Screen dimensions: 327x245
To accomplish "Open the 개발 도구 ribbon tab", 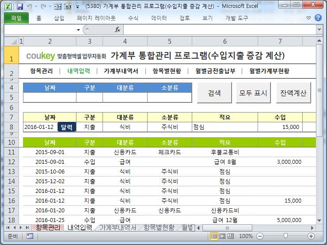I will click(x=237, y=18).
